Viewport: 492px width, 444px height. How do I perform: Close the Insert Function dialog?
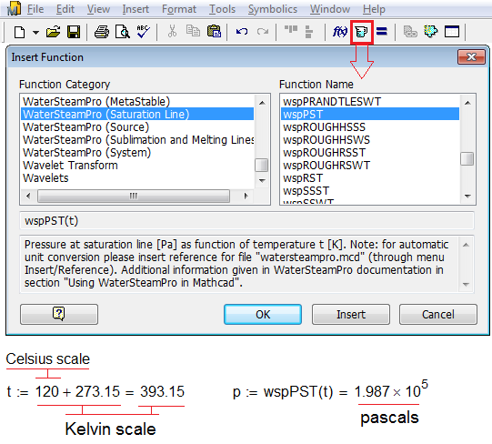(x=471, y=56)
